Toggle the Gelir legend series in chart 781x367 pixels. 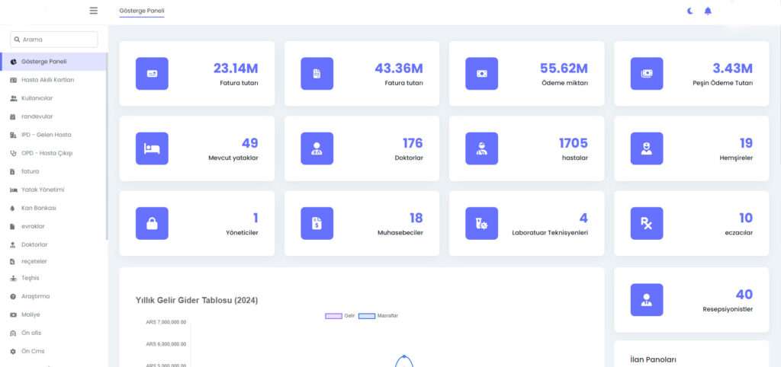(x=340, y=315)
